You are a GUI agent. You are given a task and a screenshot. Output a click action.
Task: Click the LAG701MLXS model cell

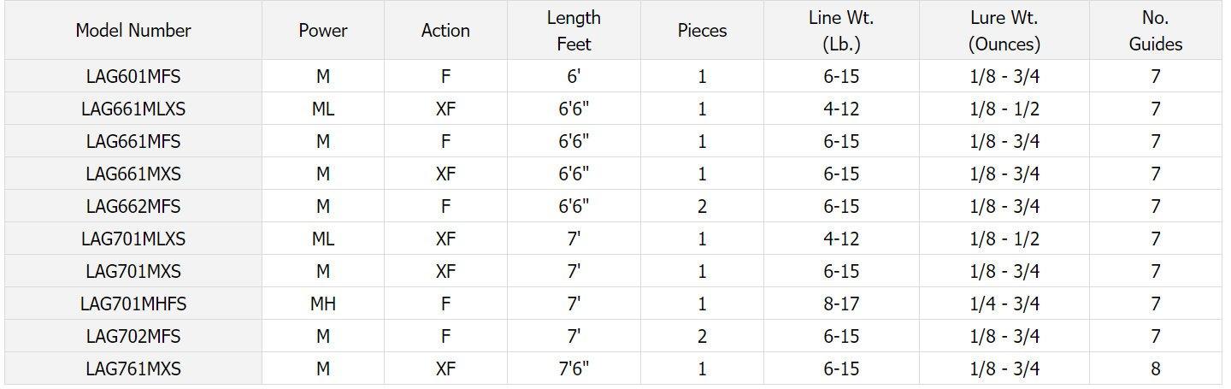[133, 239]
